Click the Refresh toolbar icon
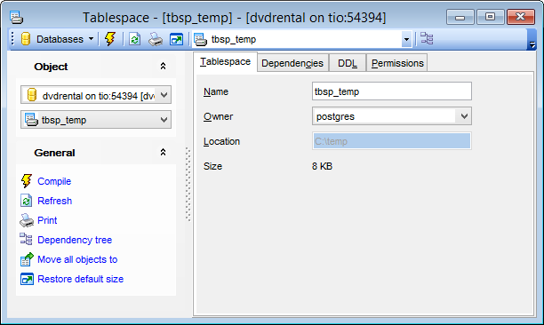This screenshot has width=544, height=325. coord(134,39)
